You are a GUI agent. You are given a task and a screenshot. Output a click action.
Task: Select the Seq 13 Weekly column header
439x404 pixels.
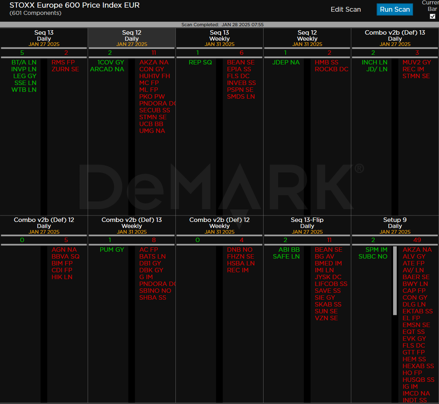click(x=220, y=38)
